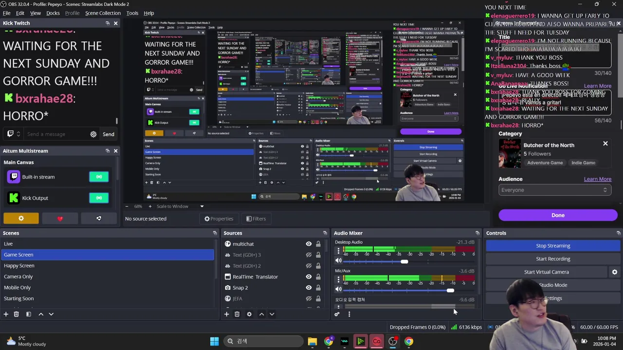Click Stop Streaming button
Image resolution: width=623 pixels, height=350 pixels.
pos(553,246)
